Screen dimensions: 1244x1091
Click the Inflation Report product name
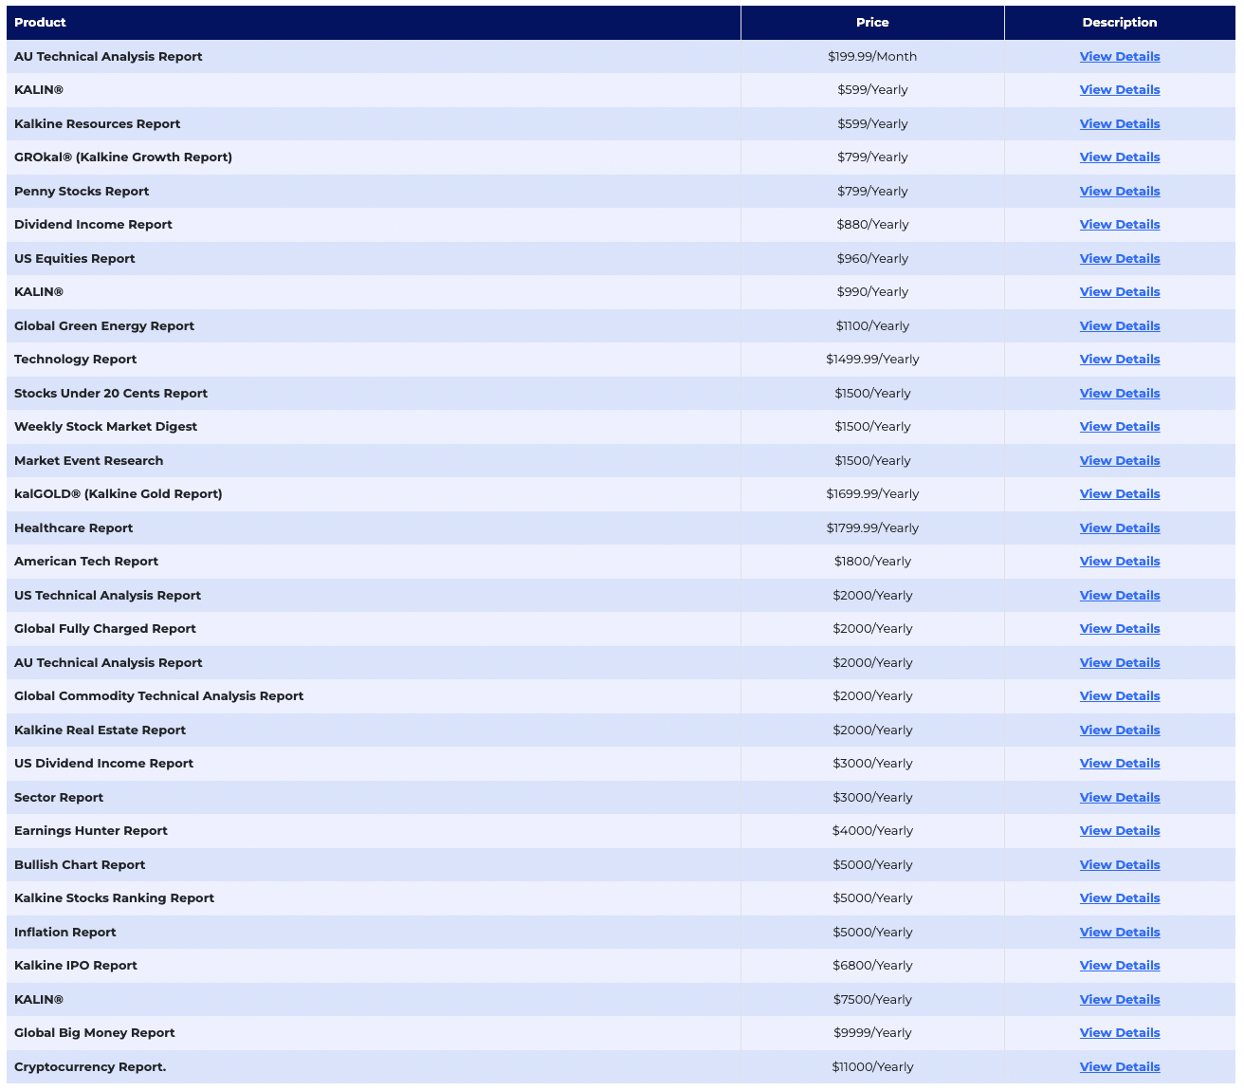click(65, 932)
